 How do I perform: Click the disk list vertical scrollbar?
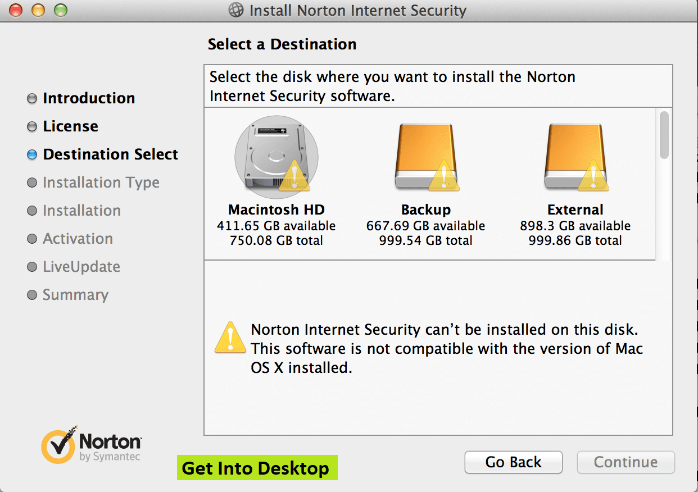(x=664, y=185)
